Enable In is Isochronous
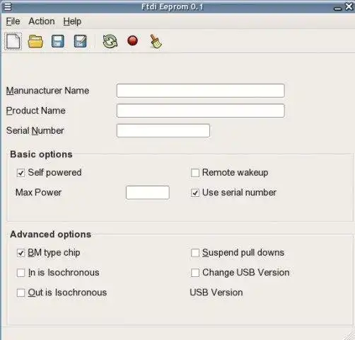Image resolution: width=355 pixels, height=340 pixels. tap(21, 273)
